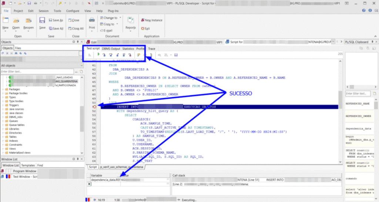Select the Templates tab
379x202 pixels.
click(x=28, y=165)
